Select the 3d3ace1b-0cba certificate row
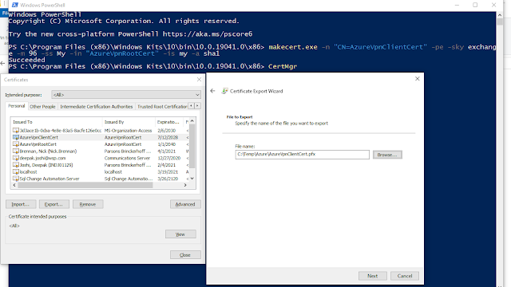This screenshot has width=511, height=287. [100, 131]
